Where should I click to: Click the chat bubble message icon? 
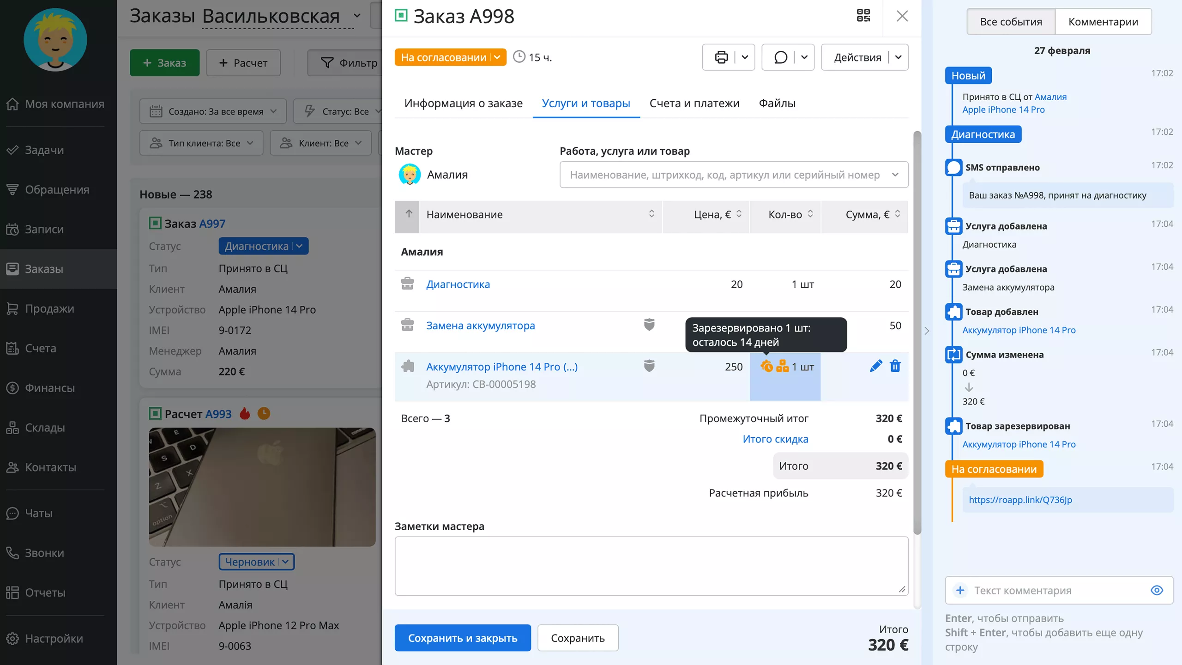click(x=780, y=57)
